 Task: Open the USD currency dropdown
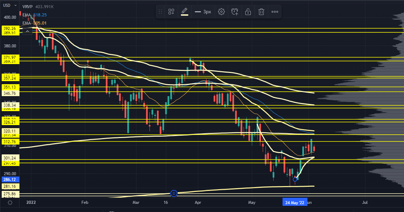point(10,5)
